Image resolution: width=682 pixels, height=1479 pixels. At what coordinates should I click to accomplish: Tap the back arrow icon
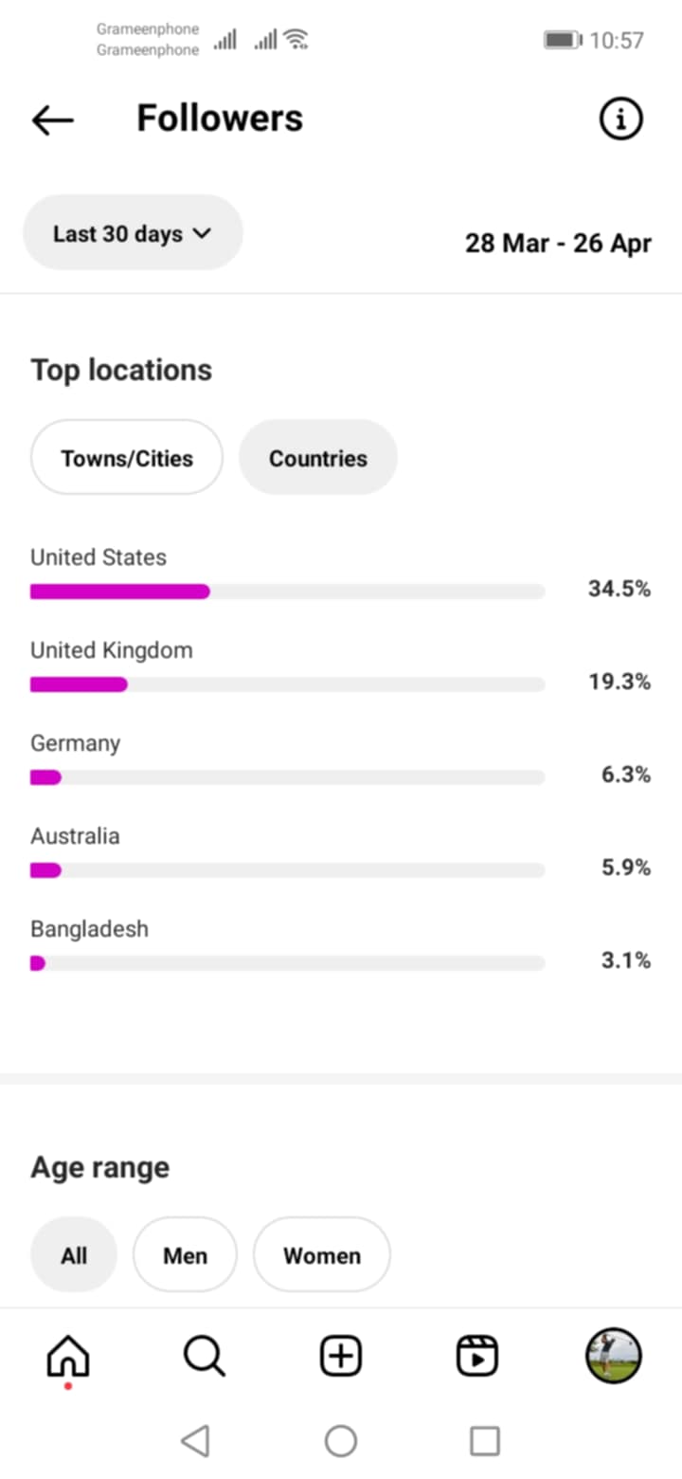tap(52, 119)
